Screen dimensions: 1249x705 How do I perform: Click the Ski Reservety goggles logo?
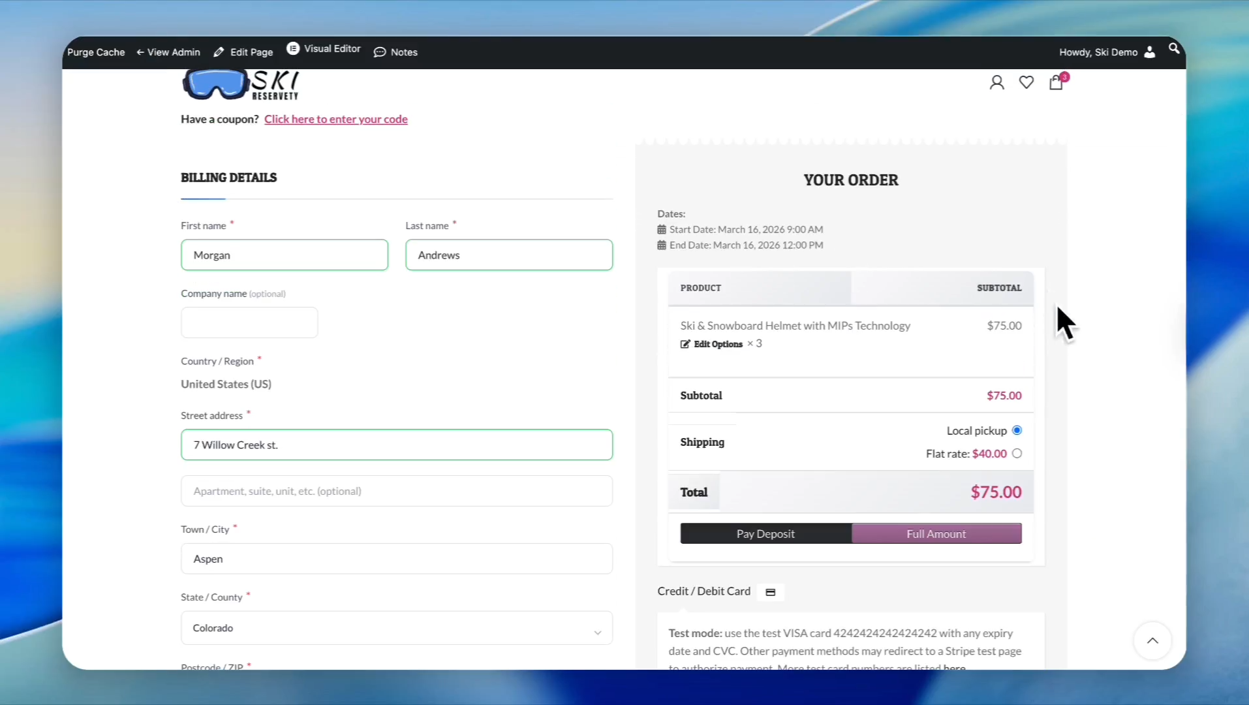point(239,85)
